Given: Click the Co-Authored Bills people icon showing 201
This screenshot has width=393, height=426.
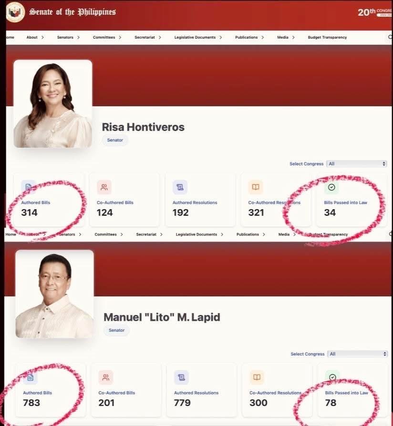Looking at the screenshot, I should pyautogui.click(x=106, y=377).
